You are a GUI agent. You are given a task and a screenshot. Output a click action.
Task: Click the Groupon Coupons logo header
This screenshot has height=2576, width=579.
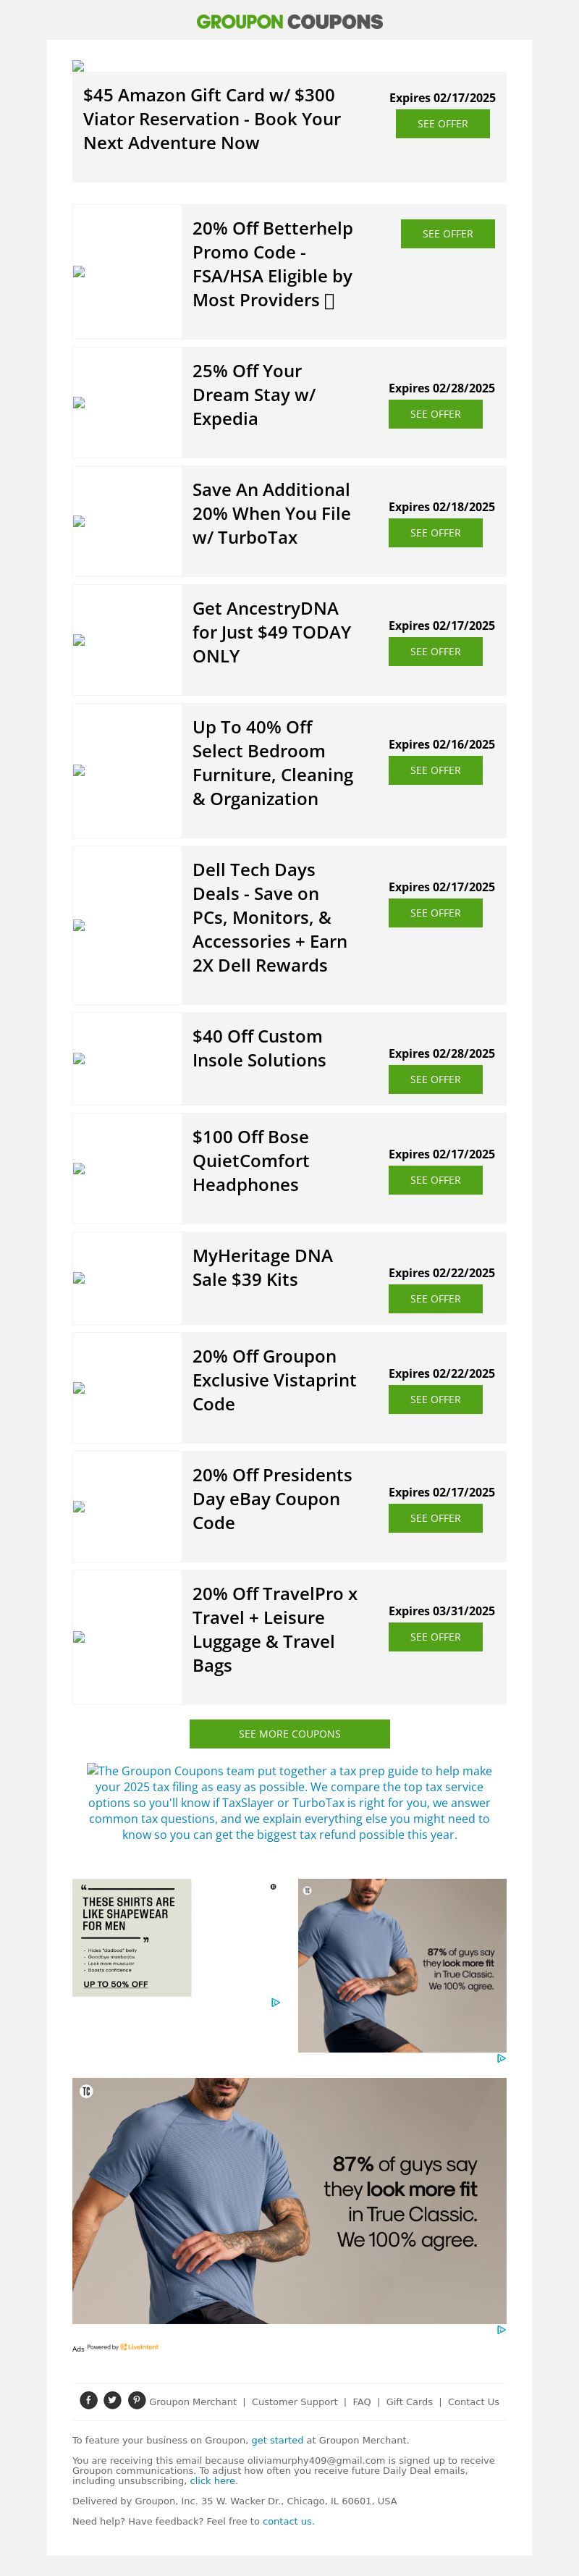[289, 21]
